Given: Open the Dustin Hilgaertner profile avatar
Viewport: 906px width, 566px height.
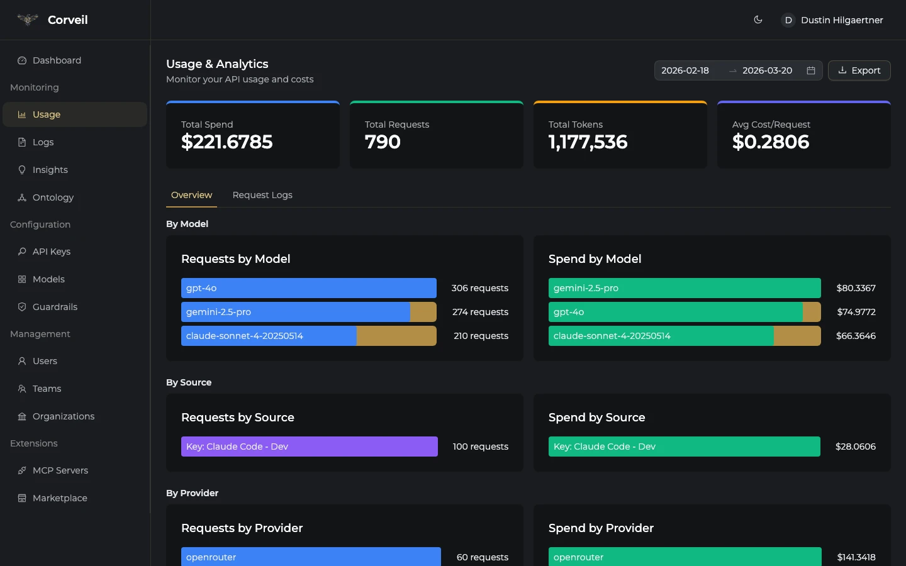Looking at the screenshot, I should (788, 20).
